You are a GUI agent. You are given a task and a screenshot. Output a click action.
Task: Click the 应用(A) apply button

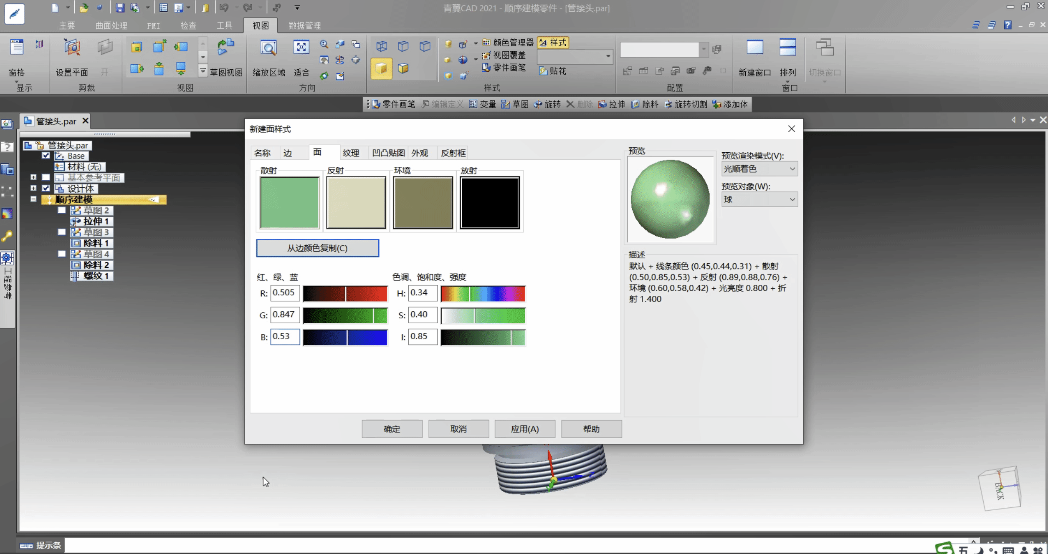point(525,429)
